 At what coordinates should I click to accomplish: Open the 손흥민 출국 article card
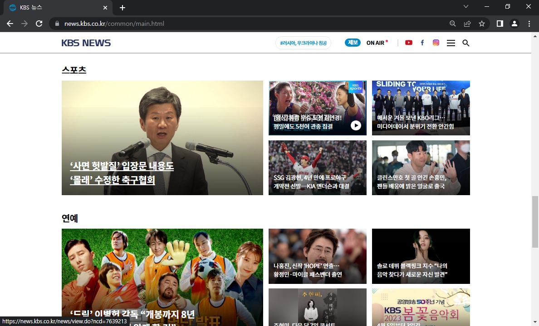pos(421,168)
